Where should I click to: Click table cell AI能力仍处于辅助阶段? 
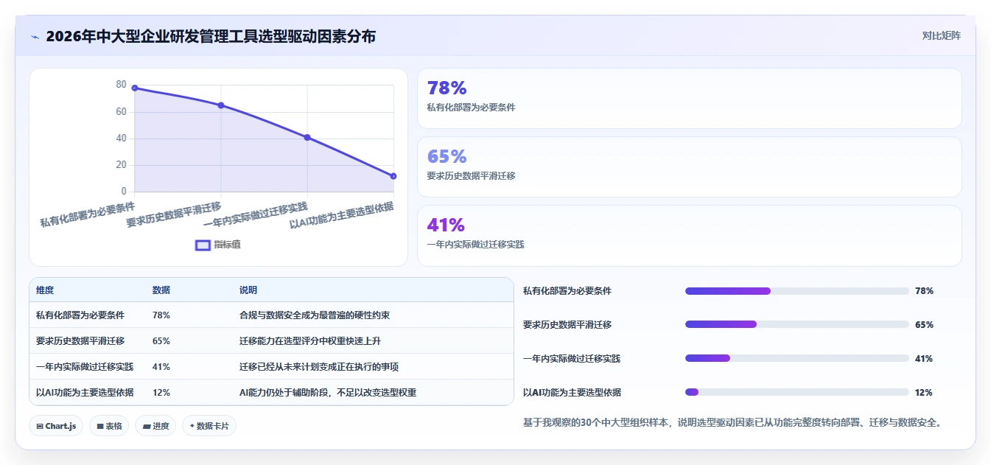[328, 393]
